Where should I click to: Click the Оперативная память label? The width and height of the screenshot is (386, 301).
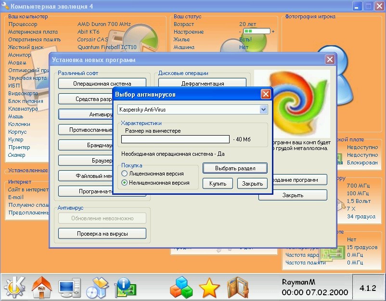[x=34, y=39]
